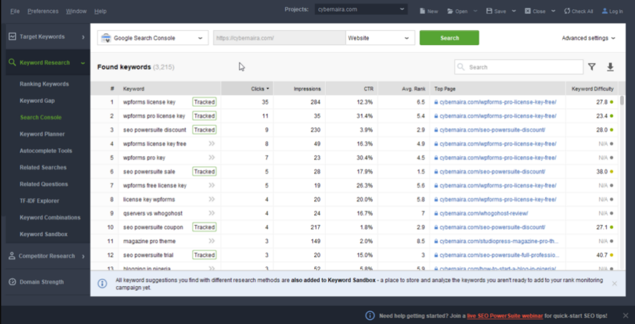Expand the Advanced settings options

(x=588, y=38)
